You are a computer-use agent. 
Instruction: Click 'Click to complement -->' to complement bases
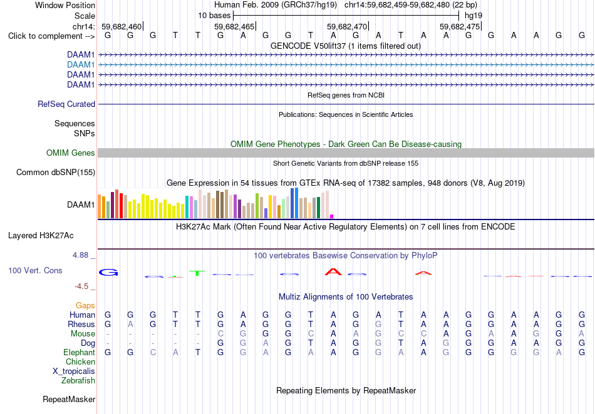[51, 36]
